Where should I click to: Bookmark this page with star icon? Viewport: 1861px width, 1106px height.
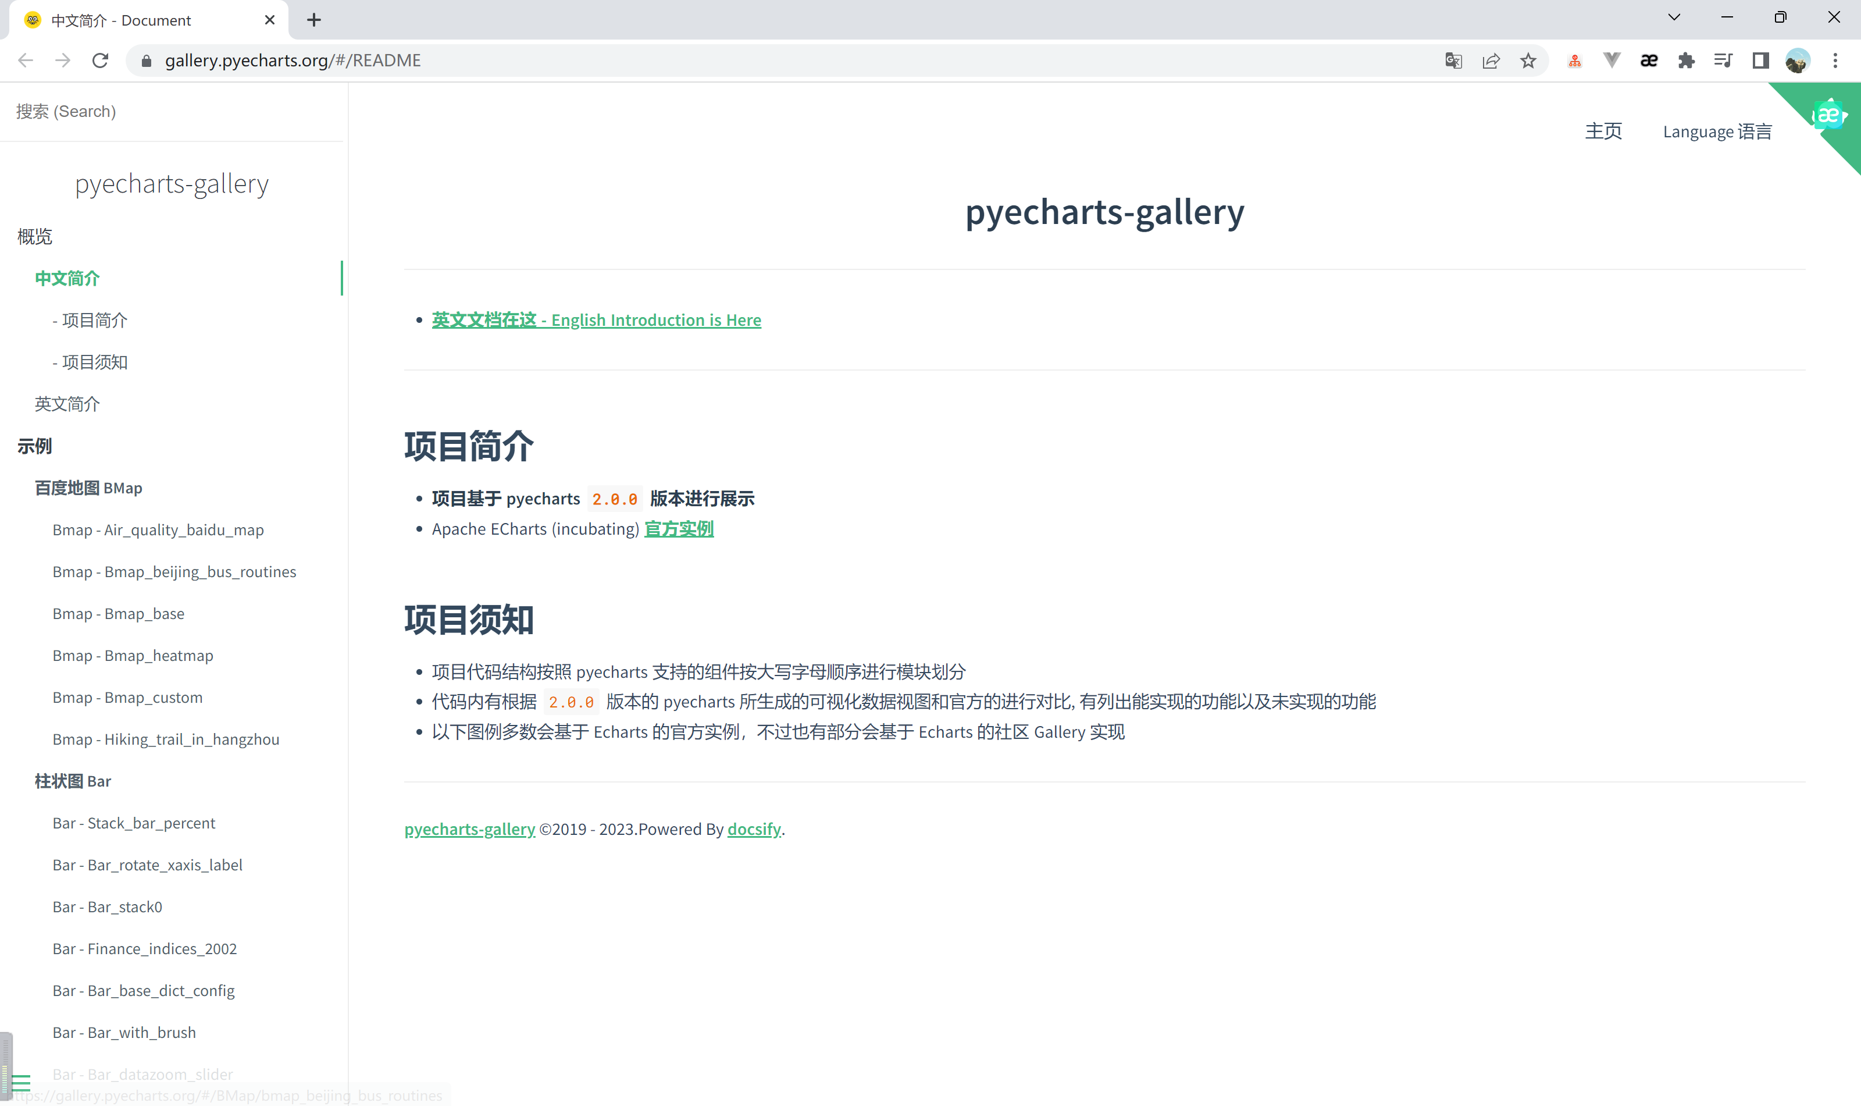[x=1528, y=61]
